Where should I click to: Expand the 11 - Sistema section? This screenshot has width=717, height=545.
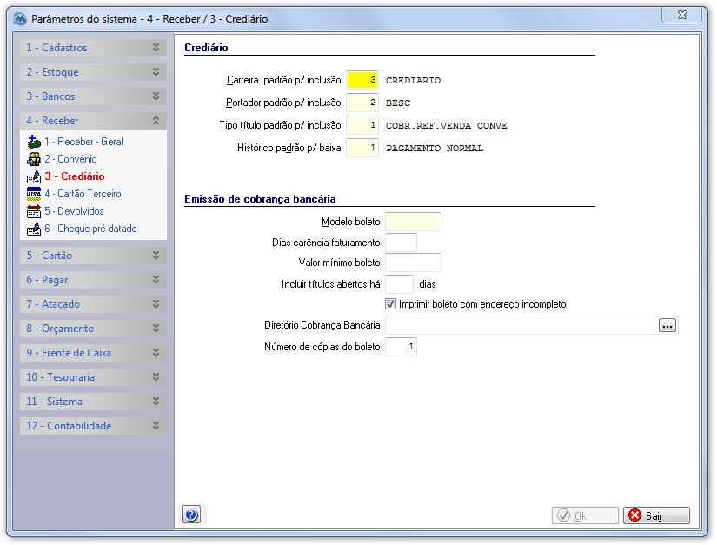click(93, 402)
